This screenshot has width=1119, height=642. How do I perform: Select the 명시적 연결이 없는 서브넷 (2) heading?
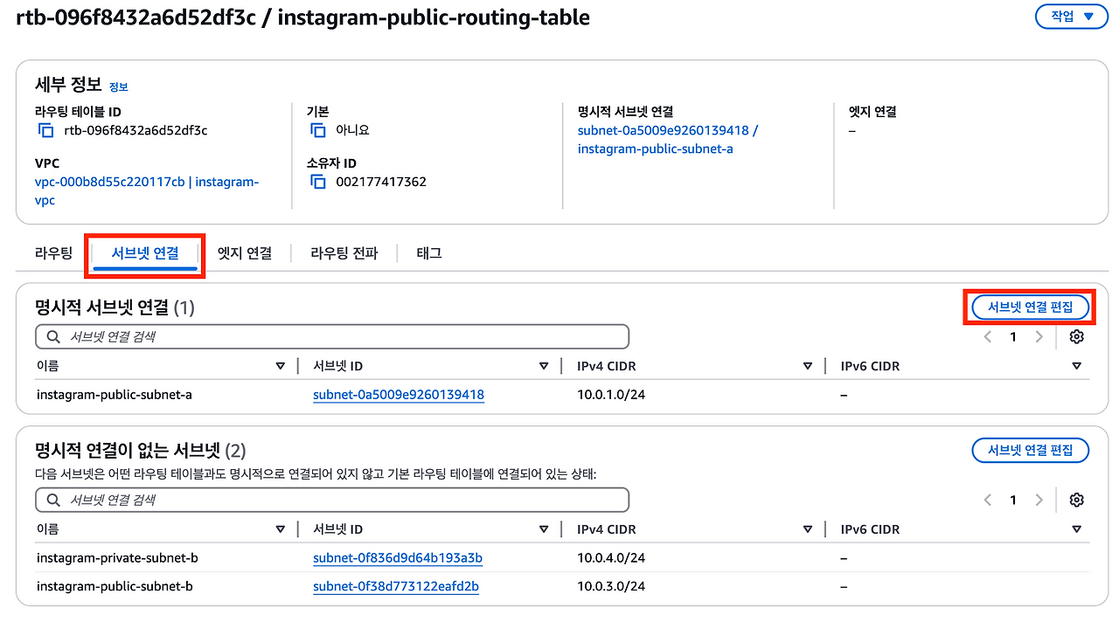point(141,451)
